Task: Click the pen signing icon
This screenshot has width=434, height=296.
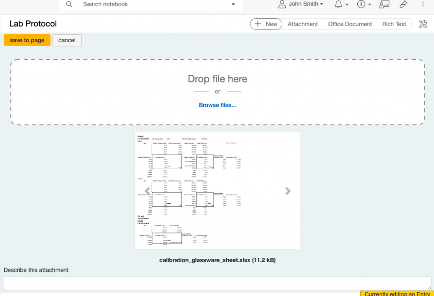Action: tap(403, 4)
